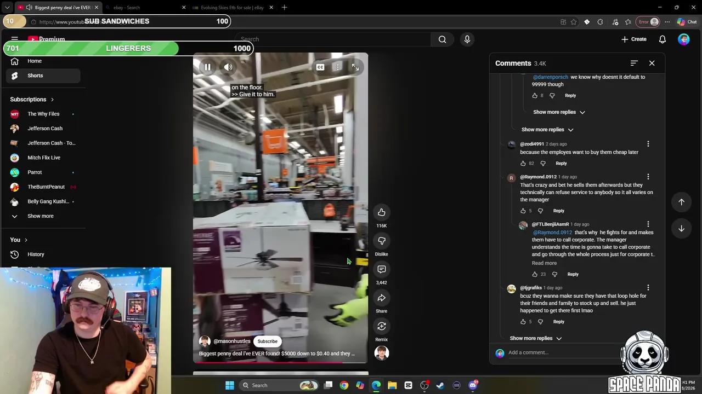Open YouTube account avatar menu
The image size is (702, 394).
click(x=684, y=39)
